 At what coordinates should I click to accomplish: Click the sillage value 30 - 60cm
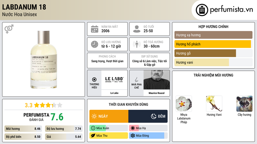pyautogui.click(x=151, y=46)
